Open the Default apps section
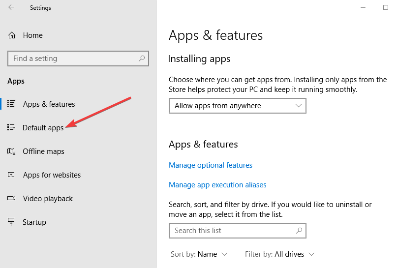This screenshot has height=268, width=397. click(x=43, y=127)
